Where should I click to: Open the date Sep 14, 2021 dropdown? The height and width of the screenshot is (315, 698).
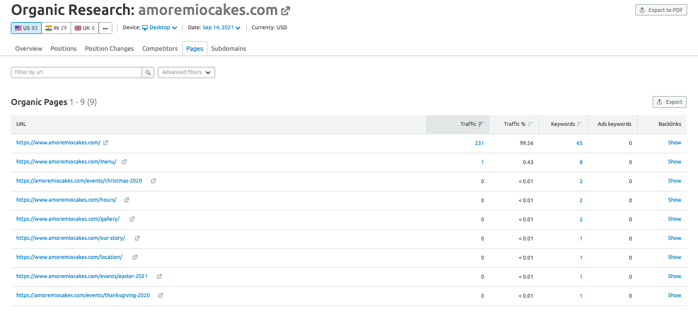[222, 27]
